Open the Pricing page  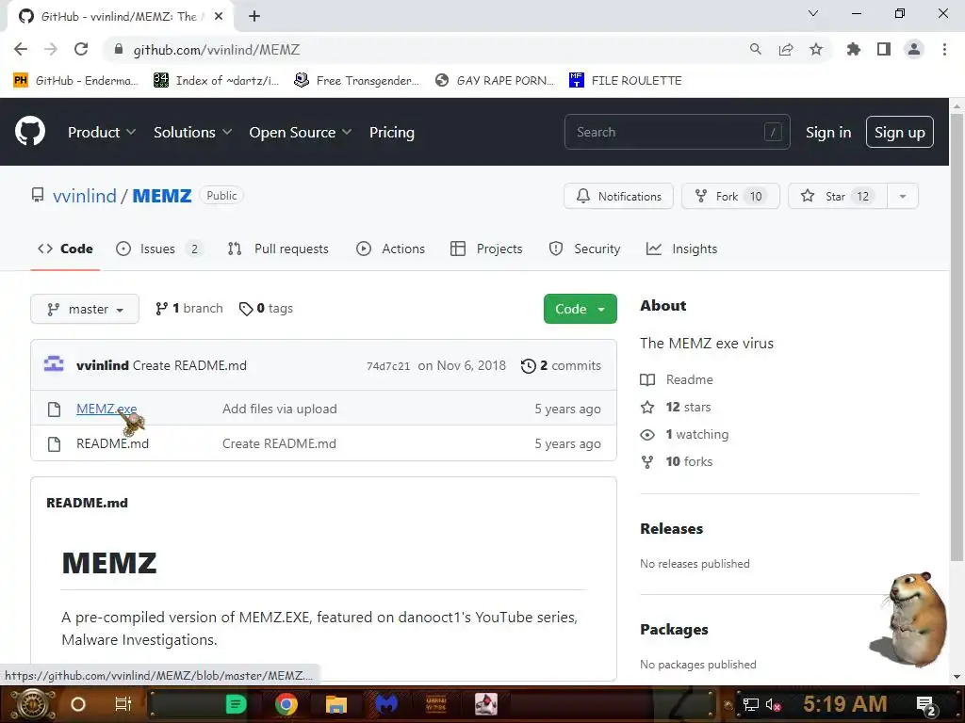tap(391, 132)
